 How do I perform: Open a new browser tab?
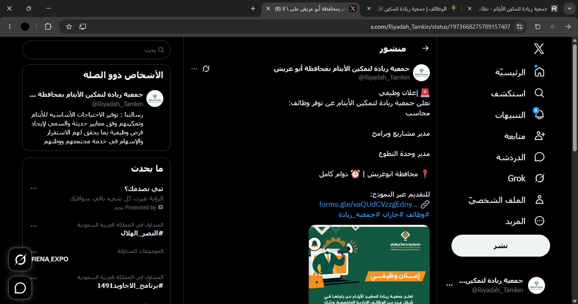253,8
